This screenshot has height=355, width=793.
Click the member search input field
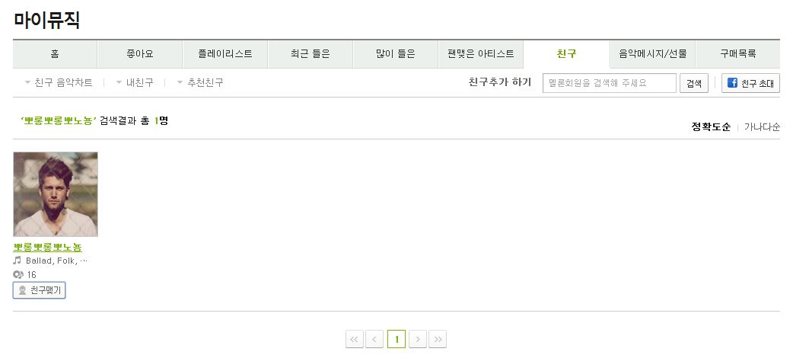[x=610, y=83]
